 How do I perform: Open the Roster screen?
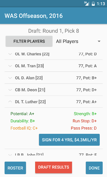[x=15, y=168]
